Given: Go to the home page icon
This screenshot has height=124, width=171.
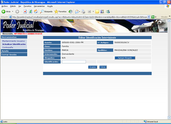Looking at the screenshot, I should point(36,11).
